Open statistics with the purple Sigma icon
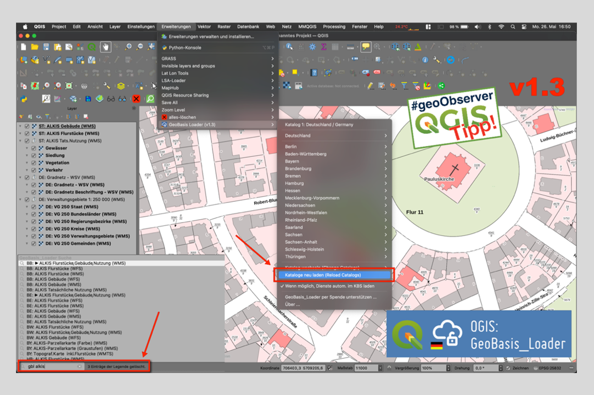The height and width of the screenshot is (395, 594). [x=324, y=47]
